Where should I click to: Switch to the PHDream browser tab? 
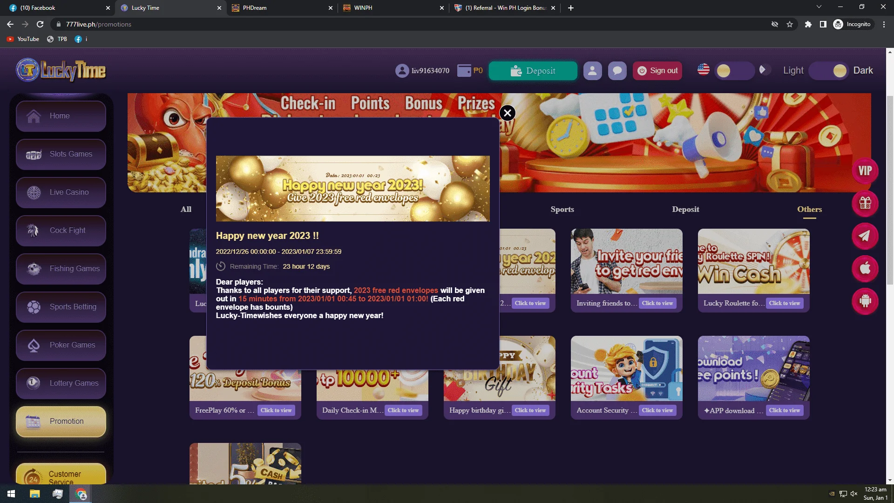tap(282, 8)
